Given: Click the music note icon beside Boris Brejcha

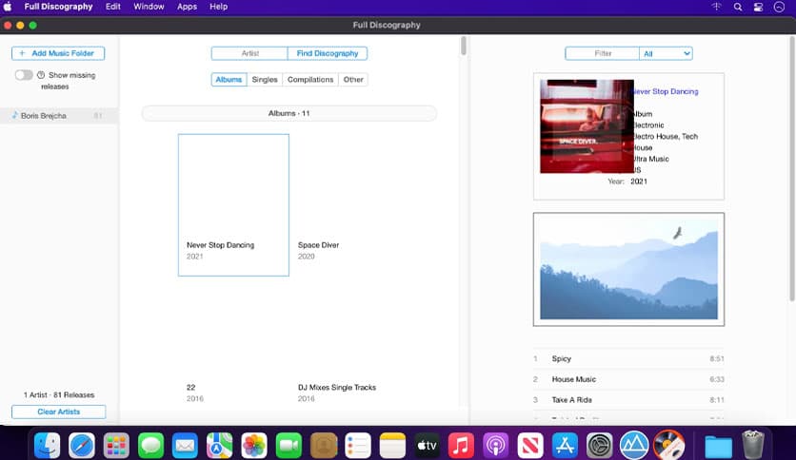Looking at the screenshot, I should tap(14, 115).
